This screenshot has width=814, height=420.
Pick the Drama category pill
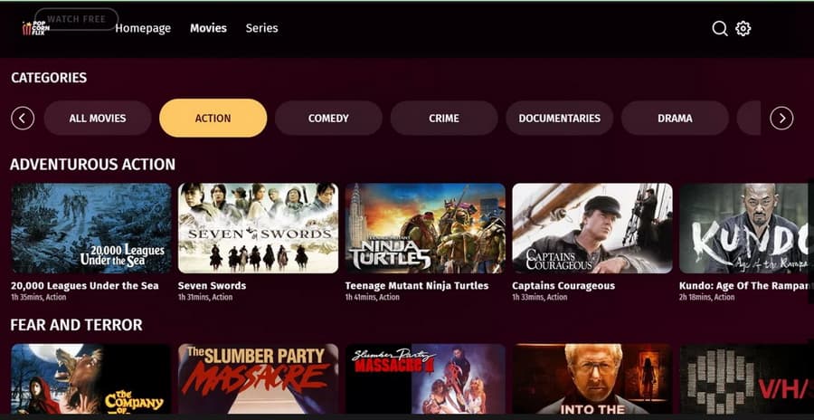tap(675, 118)
